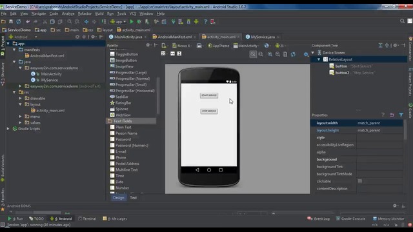Switch to the Text tab of layout editor

[134, 198]
